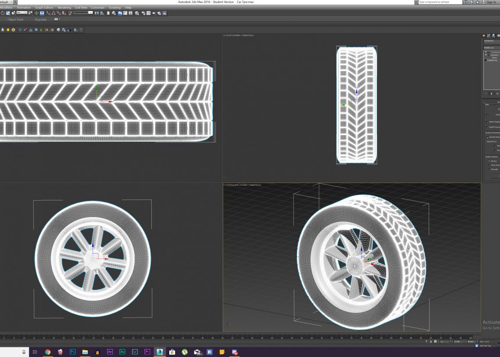Open the named selection sets dropdown
This screenshot has width=500, height=357.
pyautogui.click(x=83, y=13)
